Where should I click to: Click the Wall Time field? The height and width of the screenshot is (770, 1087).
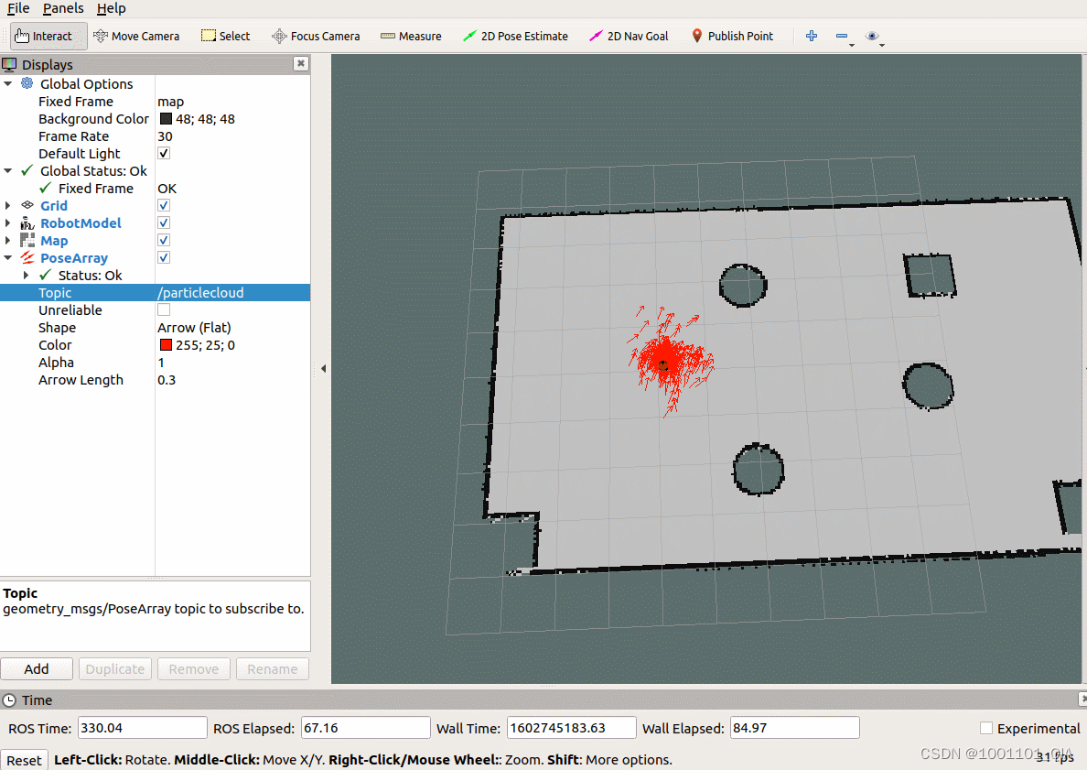tap(571, 728)
